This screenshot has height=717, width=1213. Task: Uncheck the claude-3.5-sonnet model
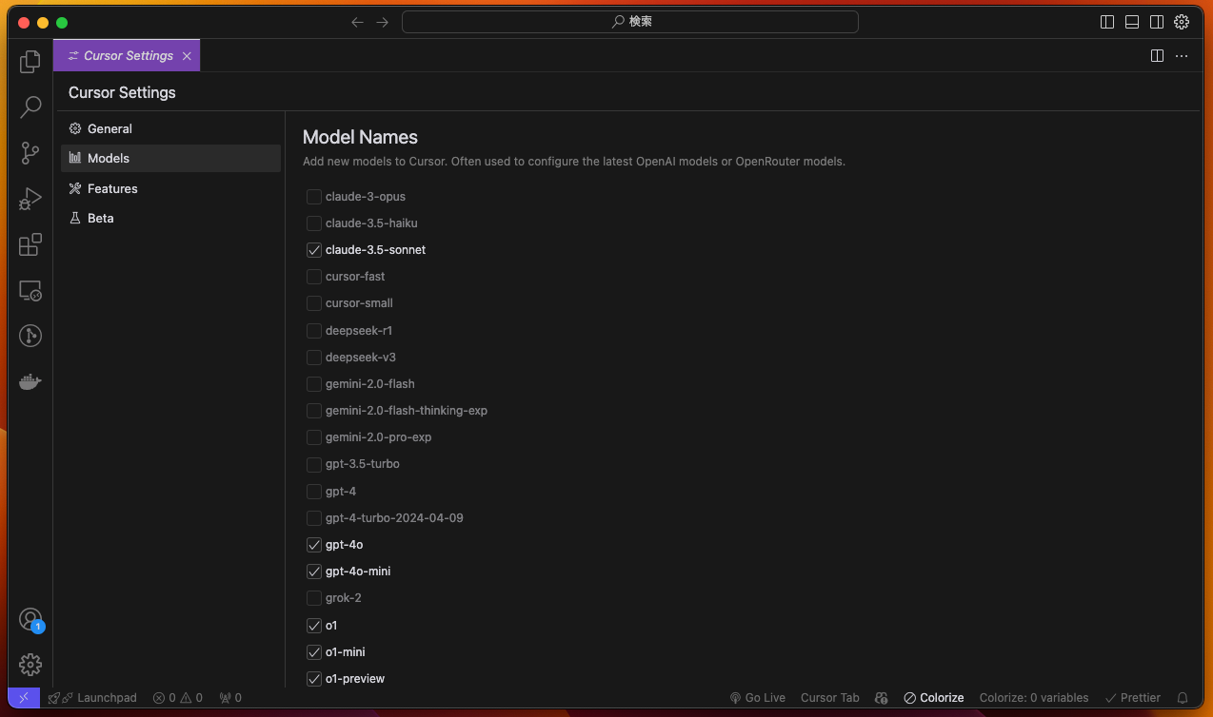point(313,250)
